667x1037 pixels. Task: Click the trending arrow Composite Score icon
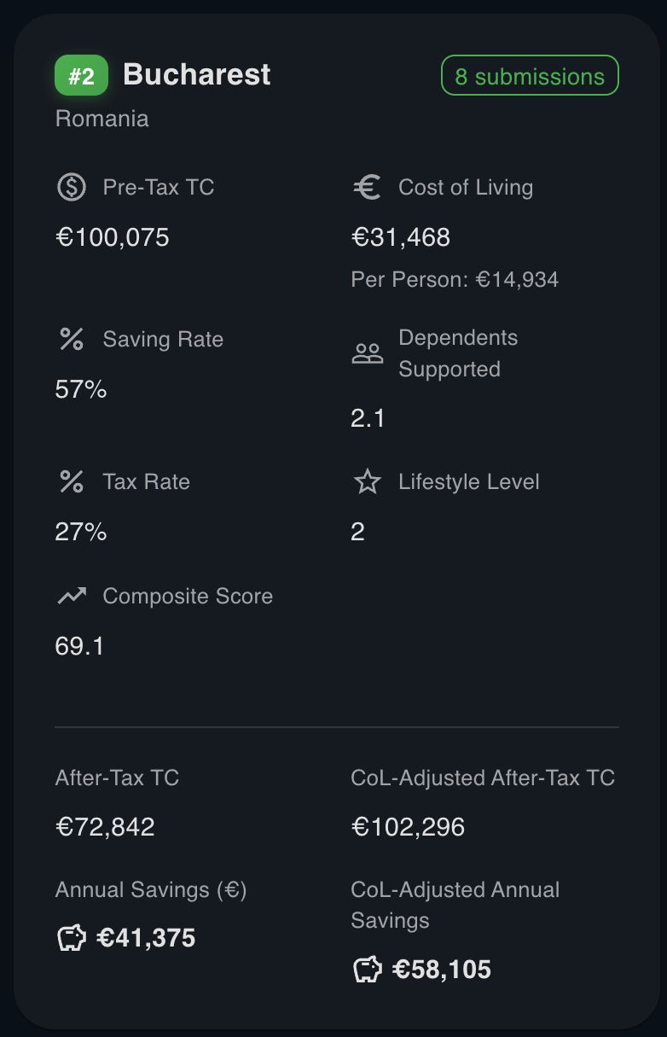(x=72, y=596)
